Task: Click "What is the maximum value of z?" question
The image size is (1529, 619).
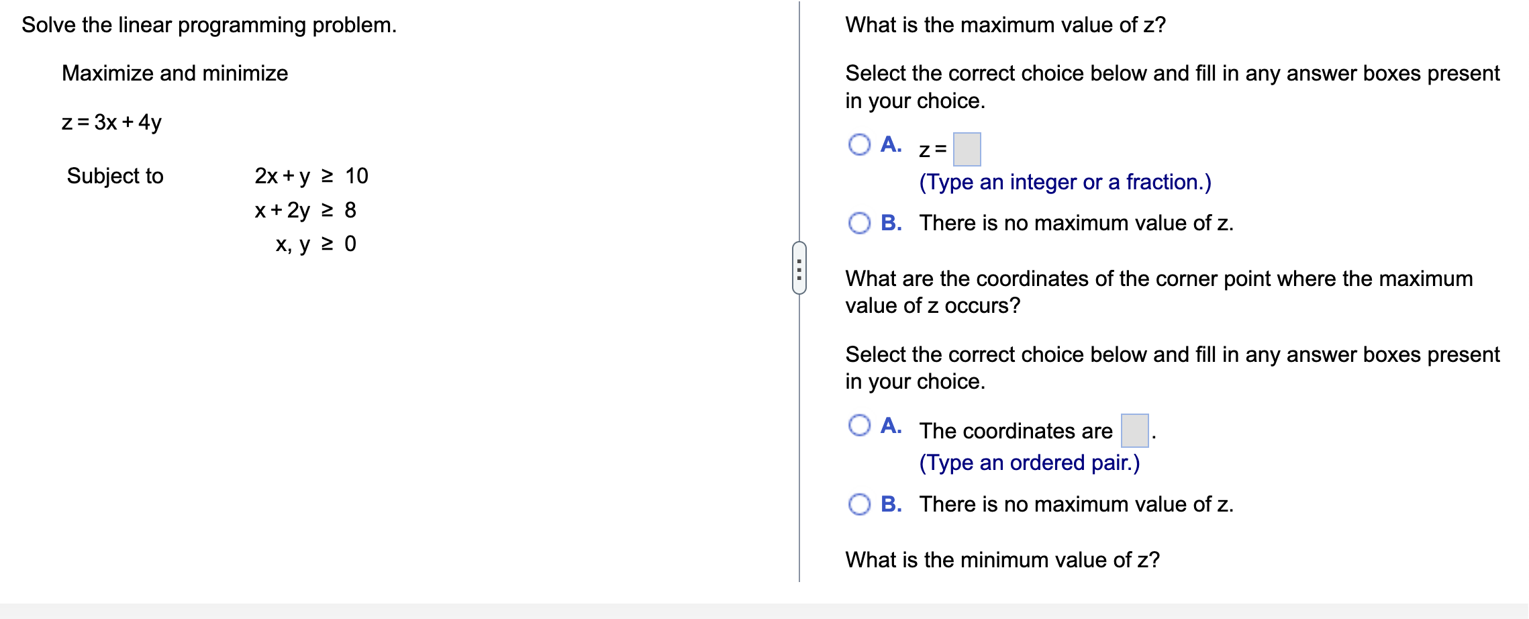Action: [x=1005, y=25]
